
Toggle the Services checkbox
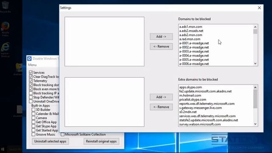point(31,72)
